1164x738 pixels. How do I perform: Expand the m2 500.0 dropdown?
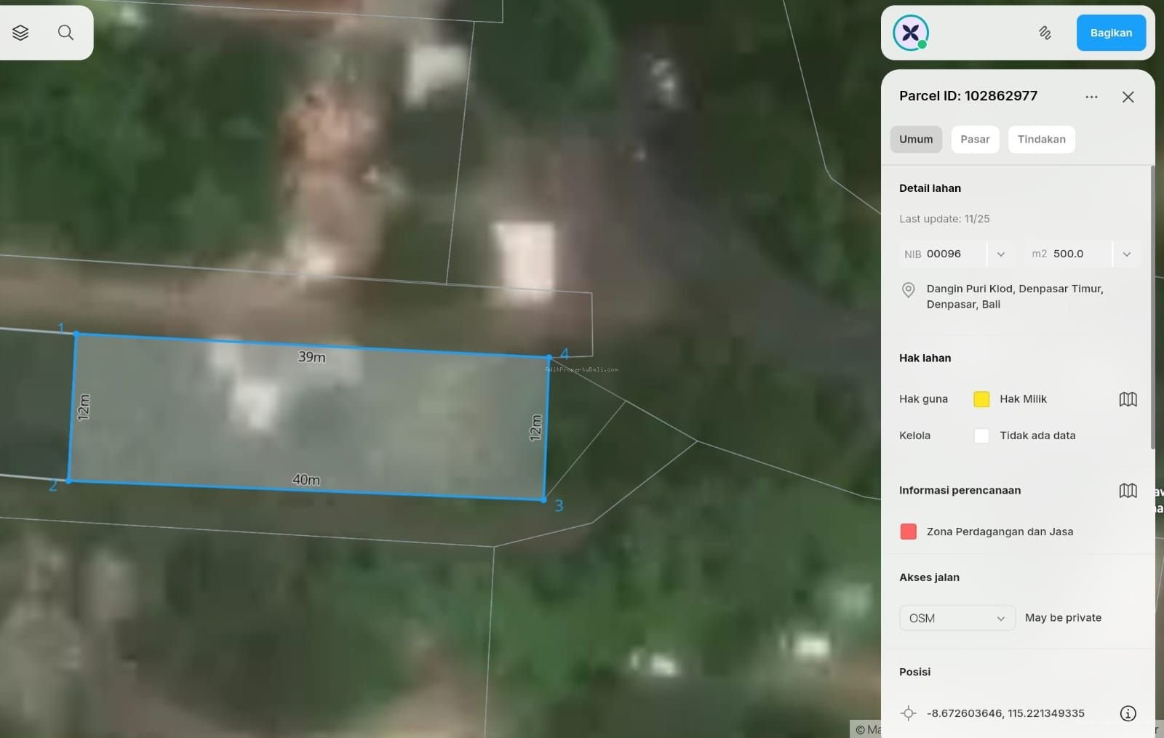point(1126,254)
